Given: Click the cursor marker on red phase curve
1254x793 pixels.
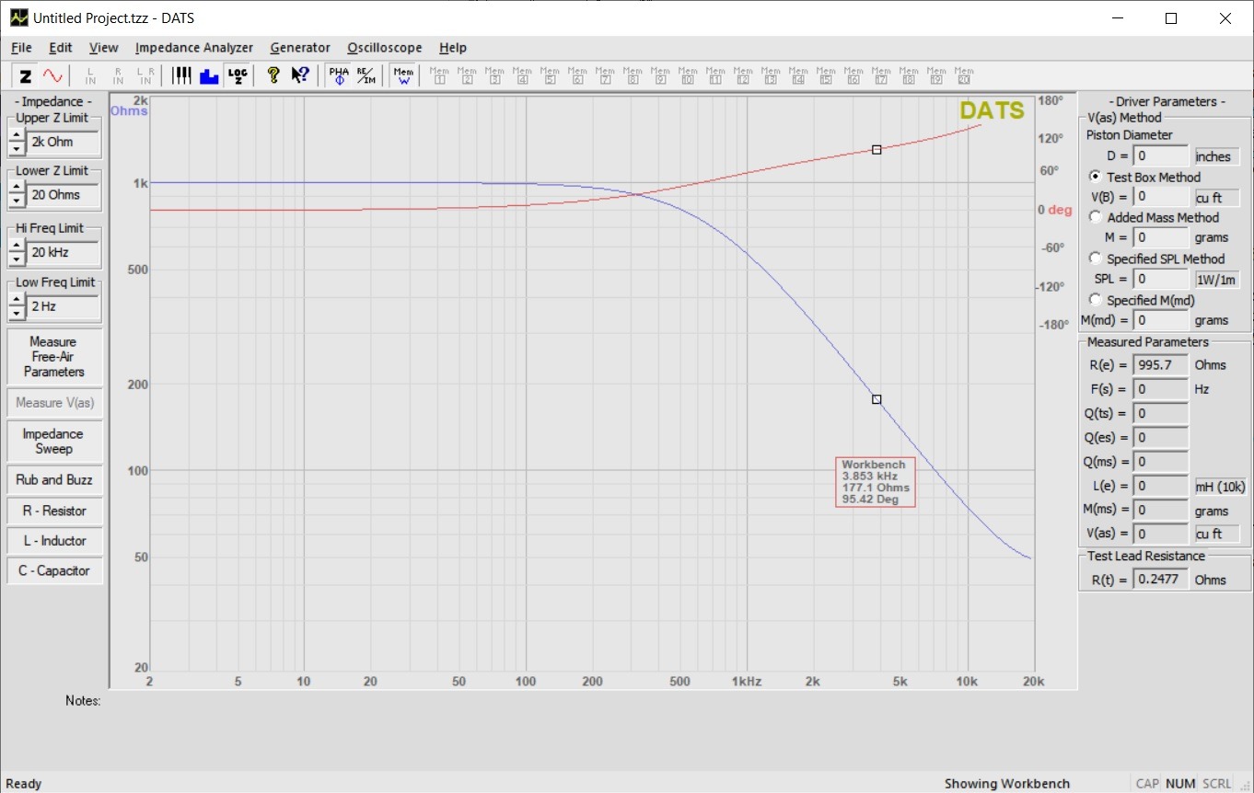Looking at the screenshot, I should (x=877, y=149).
